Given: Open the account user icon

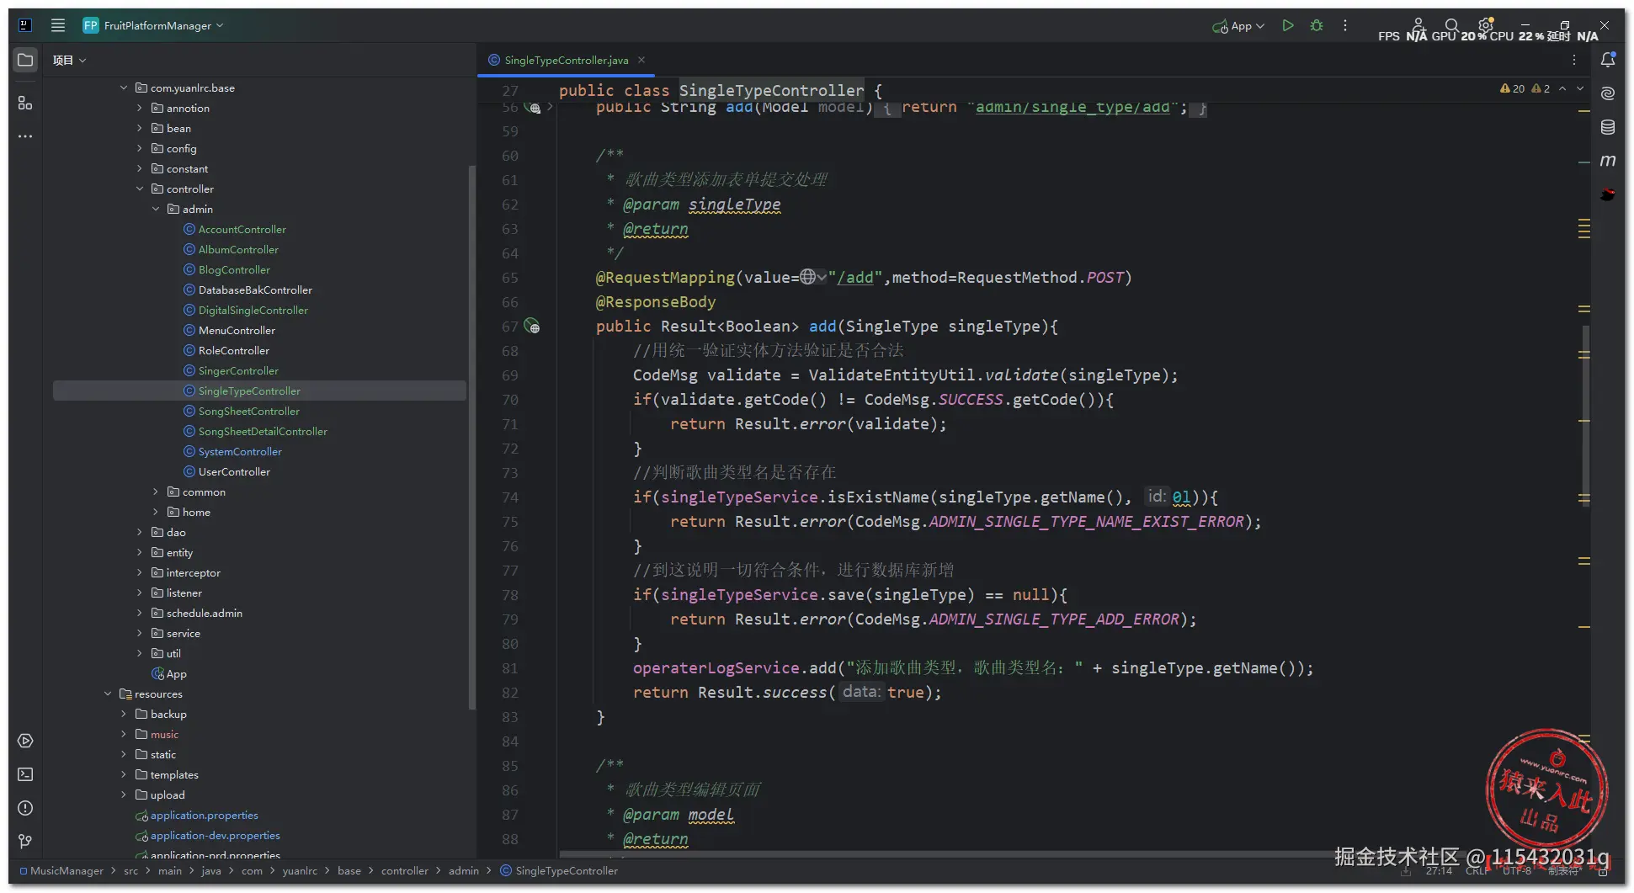Looking at the screenshot, I should click(x=1418, y=24).
